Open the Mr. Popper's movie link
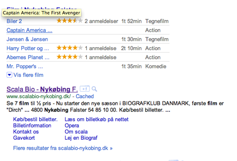 pos(25,66)
